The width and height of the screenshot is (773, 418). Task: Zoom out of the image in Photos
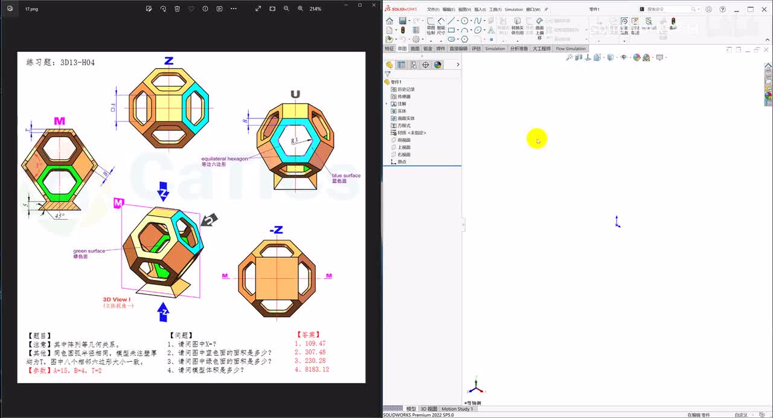(286, 9)
